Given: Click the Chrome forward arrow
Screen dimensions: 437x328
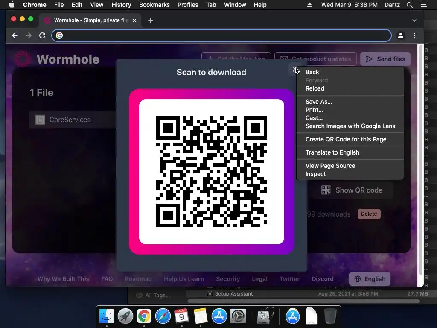Looking at the screenshot, I should [x=29, y=35].
